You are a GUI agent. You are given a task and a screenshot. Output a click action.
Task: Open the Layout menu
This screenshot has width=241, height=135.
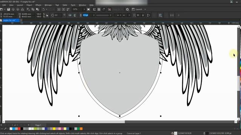pyautogui.click(x=20, y=5)
